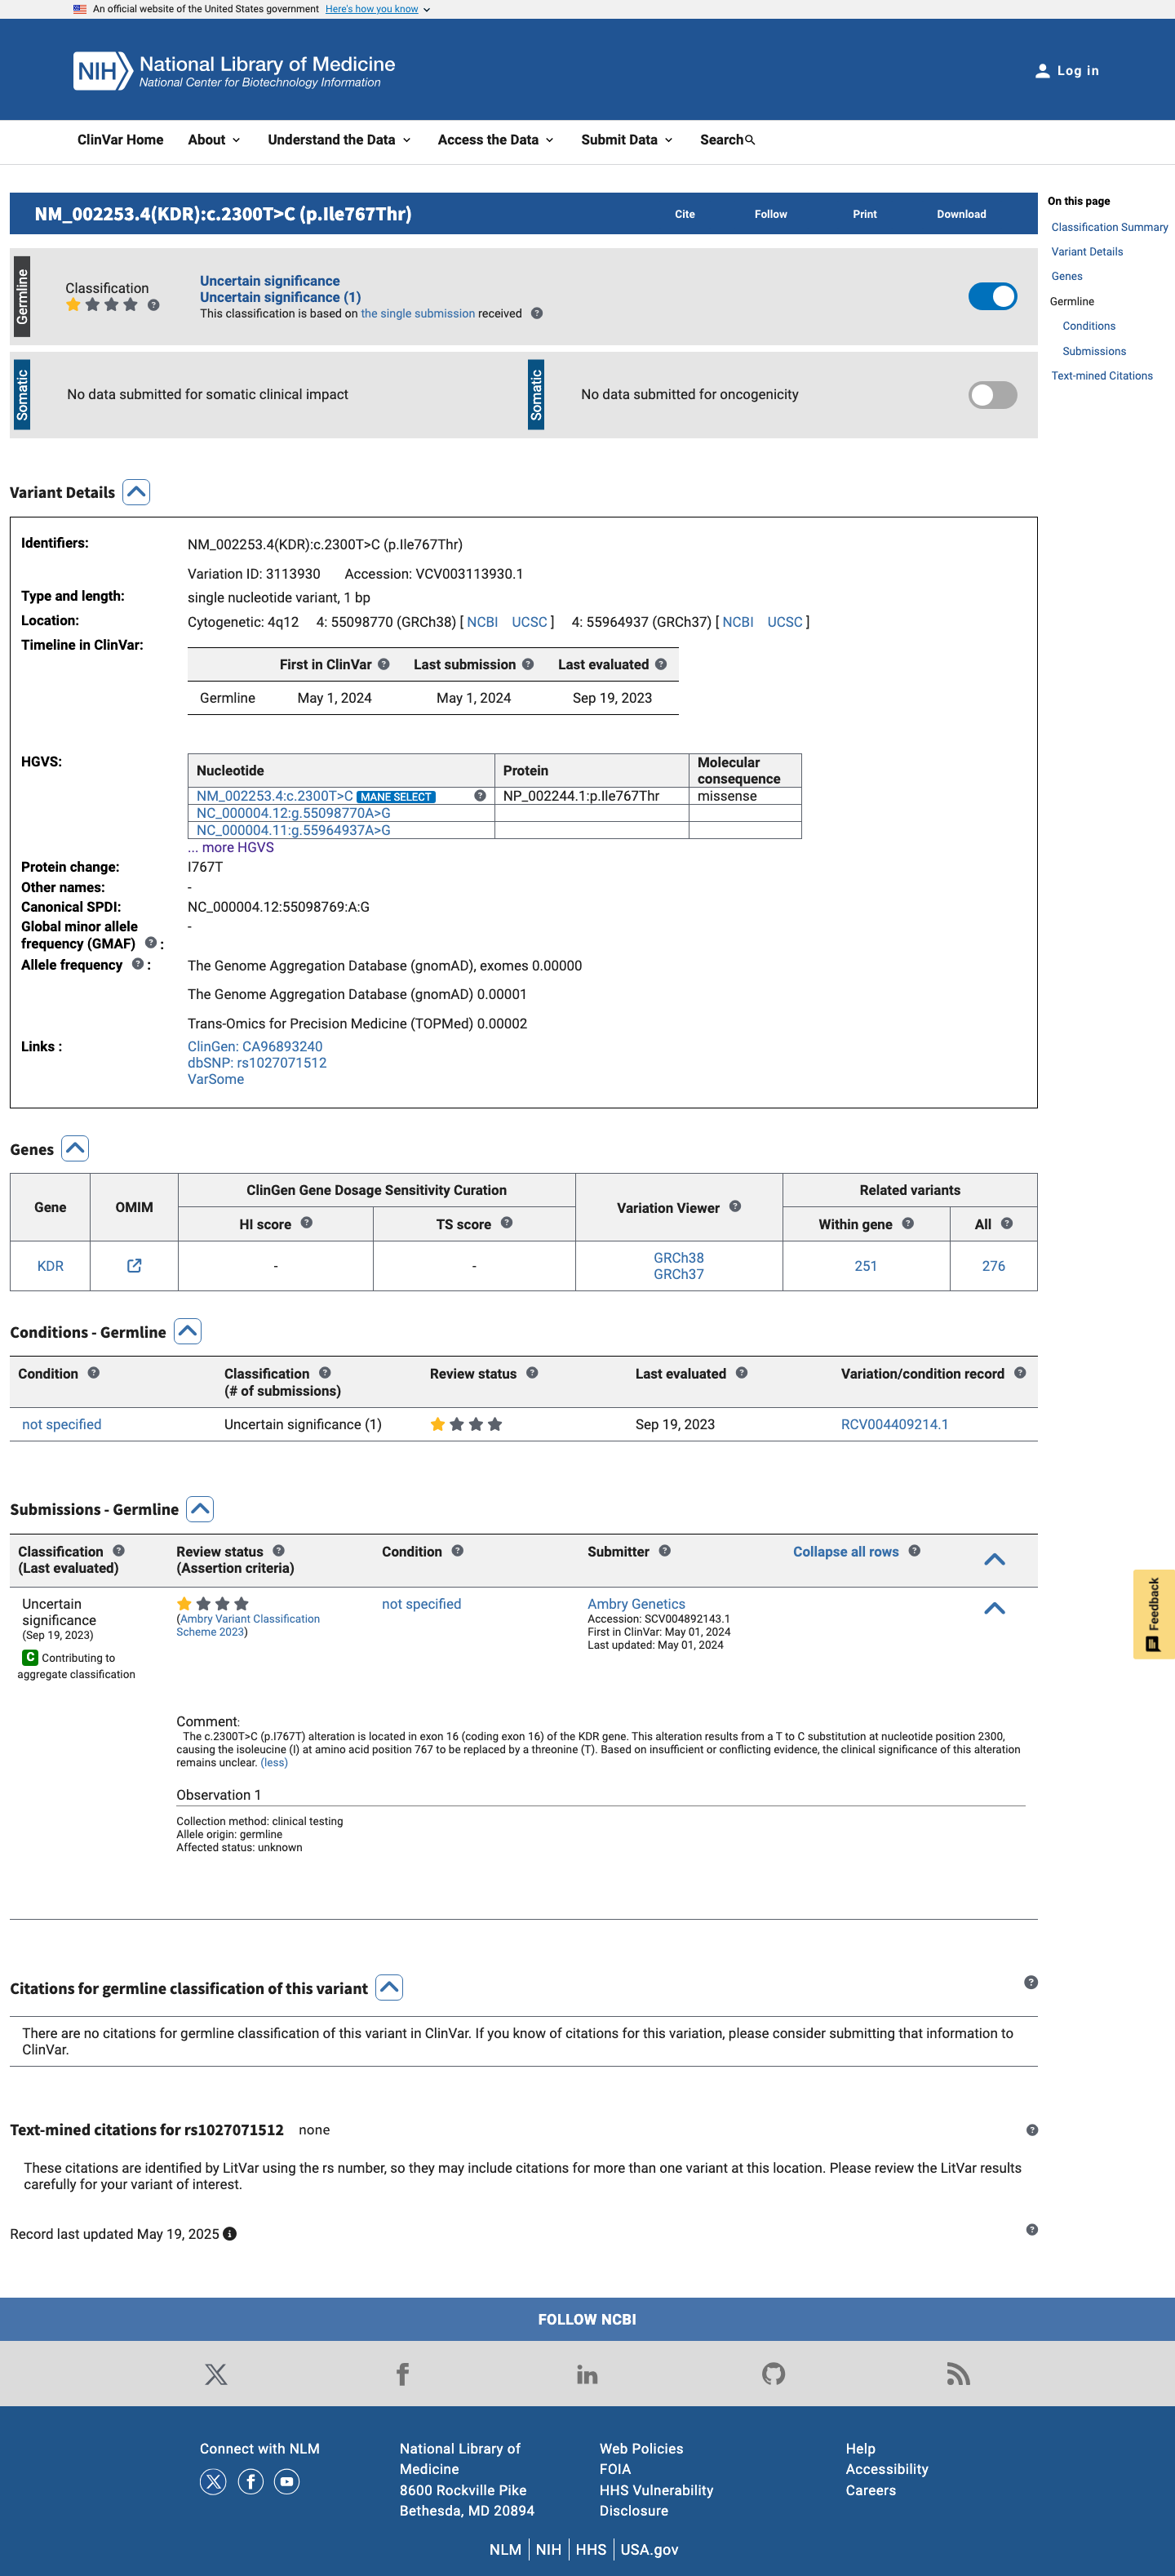Click the Cite button in title bar

click(x=685, y=214)
